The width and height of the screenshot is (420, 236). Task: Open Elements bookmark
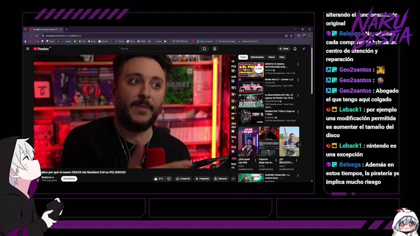pos(103,41)
